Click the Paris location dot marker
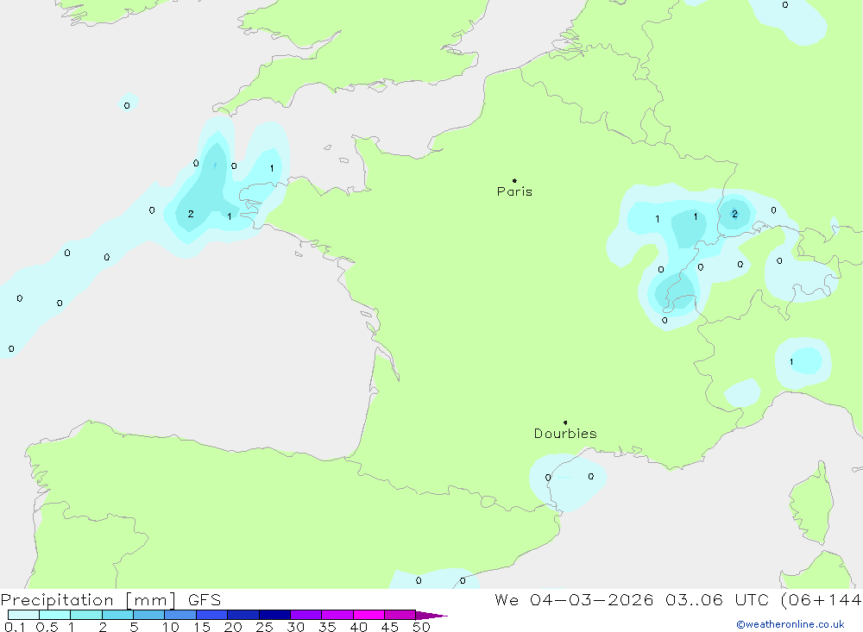863x632 pixels. [x=514, y=180]
